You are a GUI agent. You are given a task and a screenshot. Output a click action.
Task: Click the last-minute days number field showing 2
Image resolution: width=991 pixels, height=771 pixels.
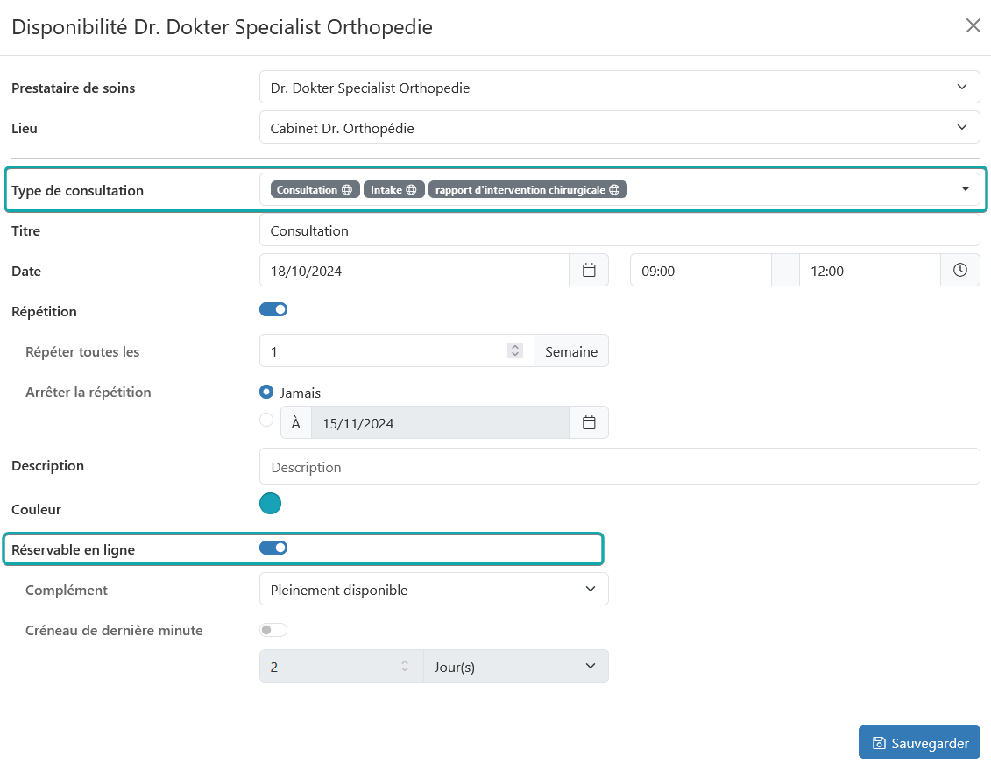[342, 666]
